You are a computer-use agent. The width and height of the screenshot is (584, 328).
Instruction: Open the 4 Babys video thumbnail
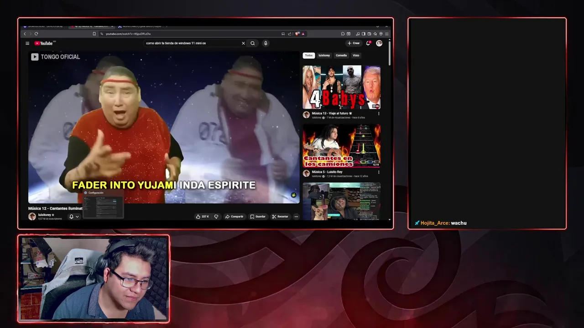tap(341, 87)
